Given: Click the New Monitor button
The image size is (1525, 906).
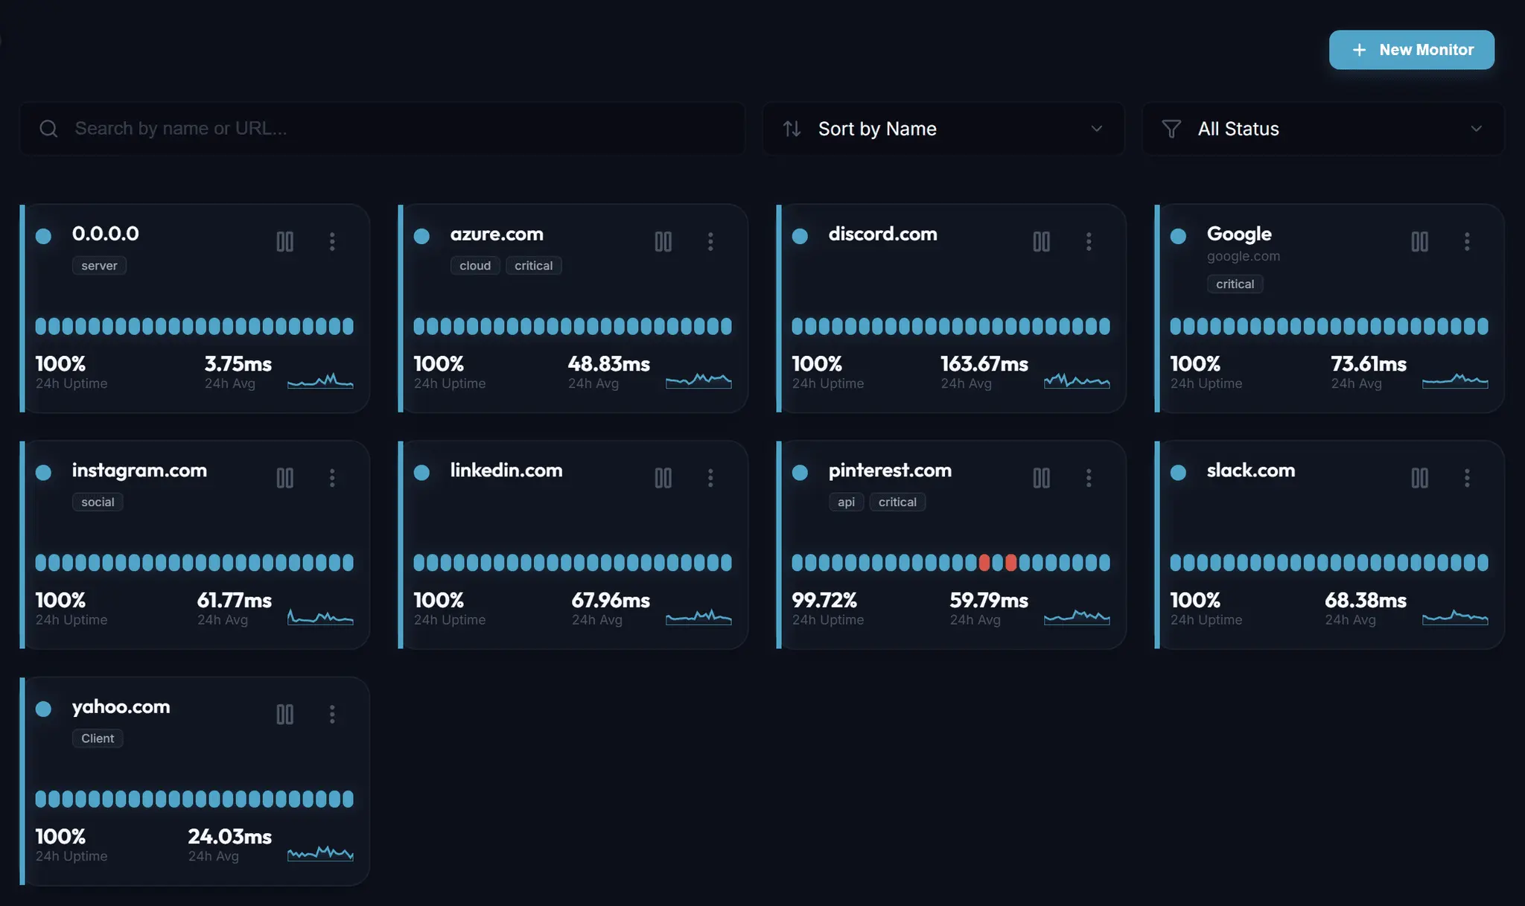Looking at the screenshot, I should (x=1412, y=50).
